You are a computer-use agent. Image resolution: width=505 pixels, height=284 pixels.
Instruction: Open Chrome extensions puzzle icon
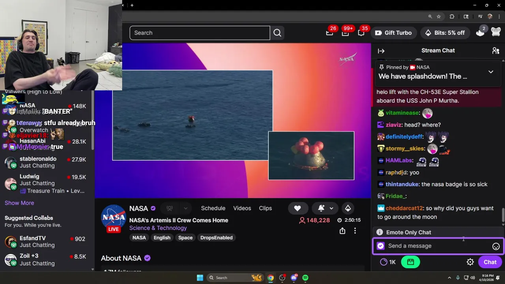pyautogui.click(x=452, y=17)
